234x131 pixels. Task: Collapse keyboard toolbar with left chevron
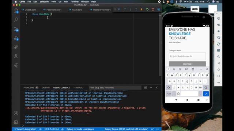pyautogui.click(x=168, y=69)
